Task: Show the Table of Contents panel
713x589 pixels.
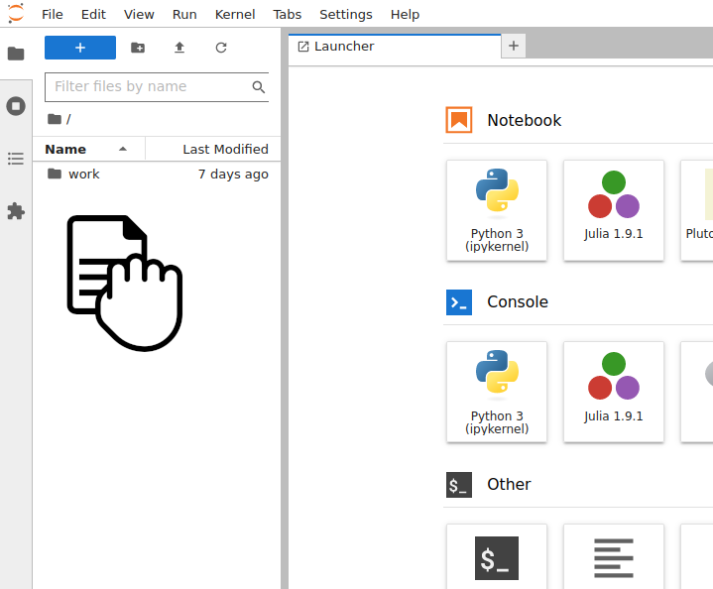Action: tap(16, 159)
